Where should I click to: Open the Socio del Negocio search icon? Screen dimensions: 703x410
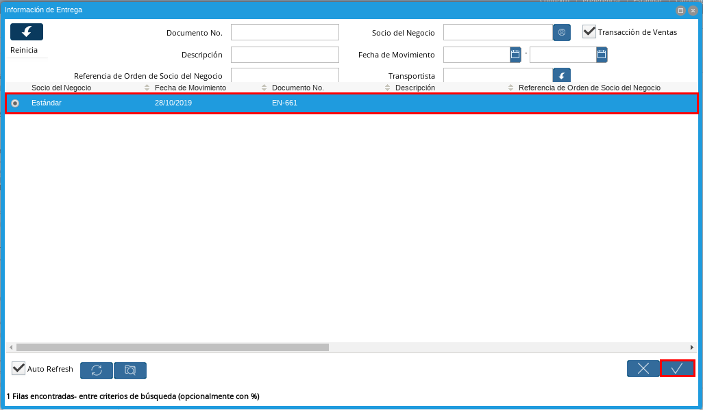tap(561, 32)
